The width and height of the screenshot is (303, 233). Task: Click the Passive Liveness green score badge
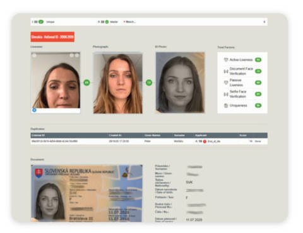tap(258, 82)
